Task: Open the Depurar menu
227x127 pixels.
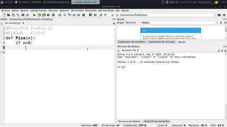Action: tap(65, 11)
